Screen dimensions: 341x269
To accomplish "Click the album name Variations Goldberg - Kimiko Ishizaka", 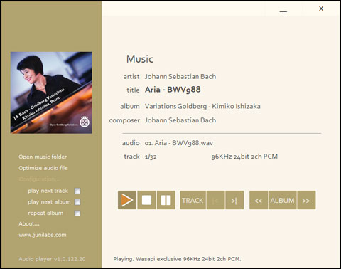I will (202, 106).
